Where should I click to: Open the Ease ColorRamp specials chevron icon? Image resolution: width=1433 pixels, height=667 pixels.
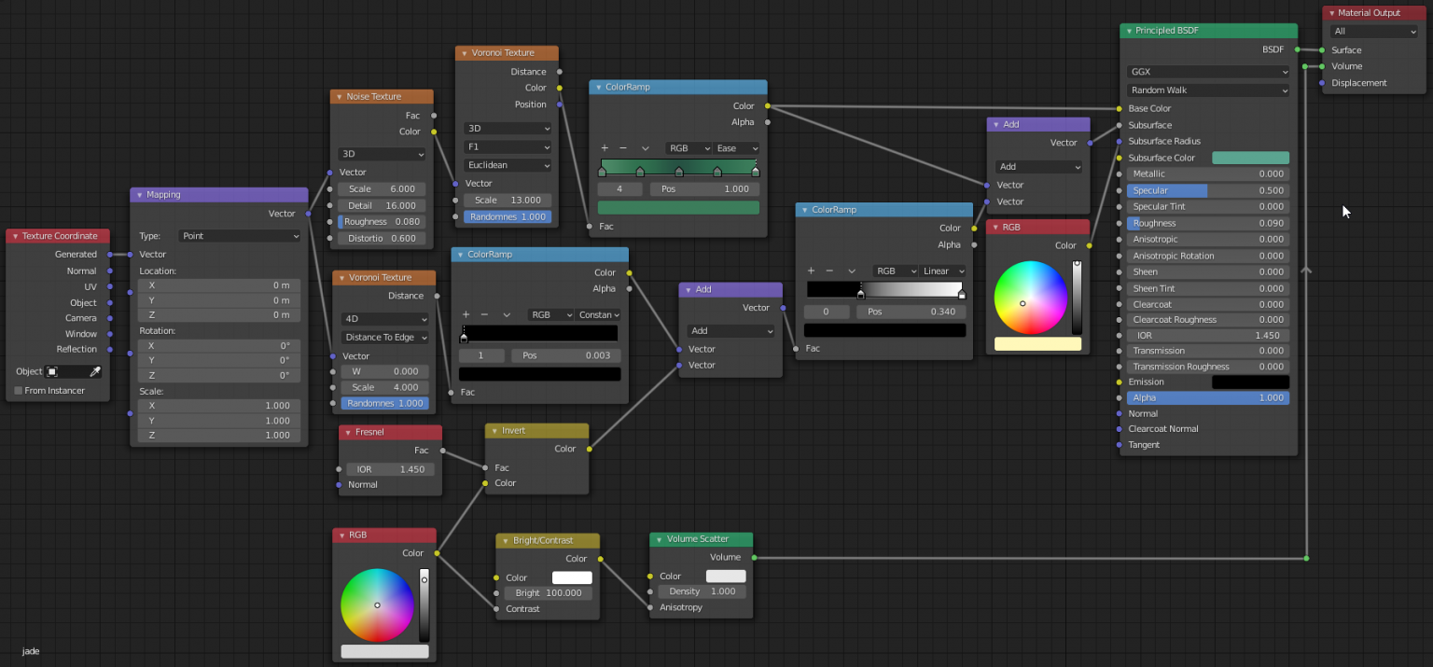645,147
